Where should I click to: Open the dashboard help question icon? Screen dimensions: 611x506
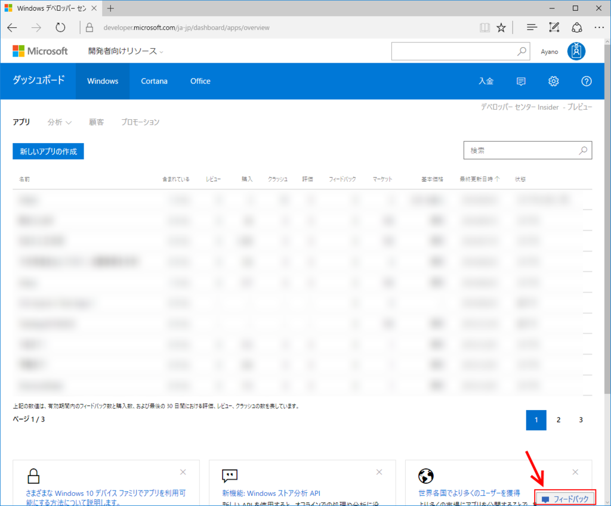pyautogui.click(x=587, y=81)
